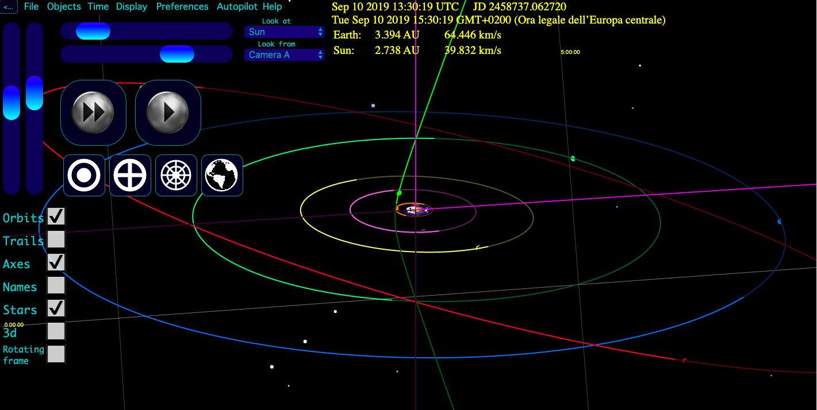The height and width of the screenshot is (410, 817).
Task: Click the Earth distance '3.394 AU'
Action: click(x=397, y=35)
